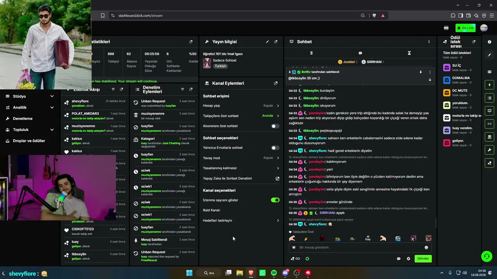Edit Yayın bilgisi with pencil icon
The width and height of the screenshot is (497, 279).
[267, 41]
